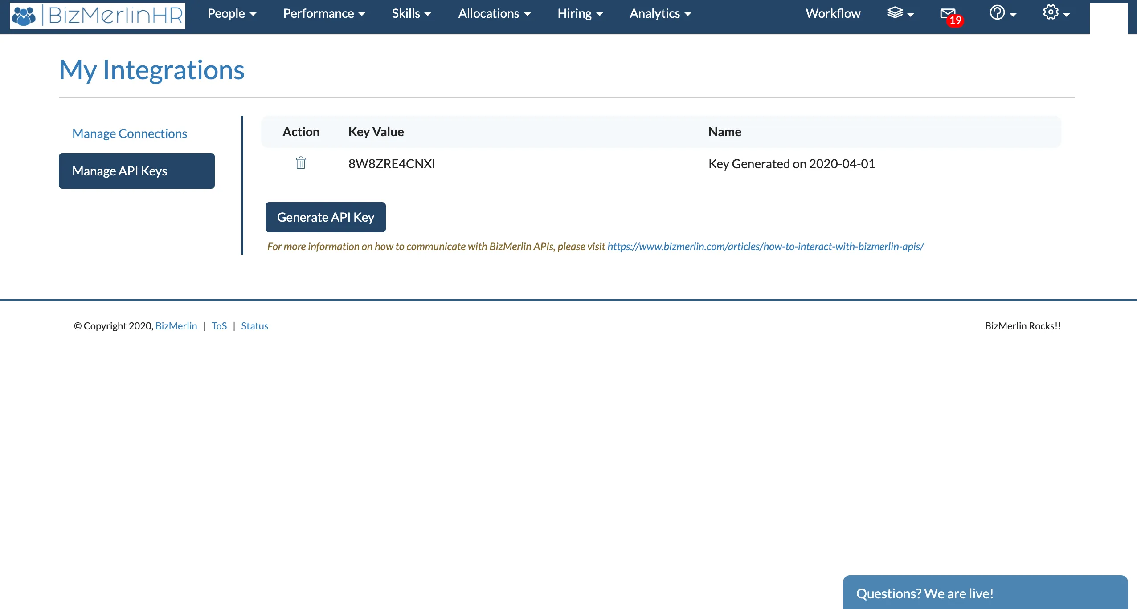
Task: Expand the Performance dropdown menu
Action: coord(324,14)
